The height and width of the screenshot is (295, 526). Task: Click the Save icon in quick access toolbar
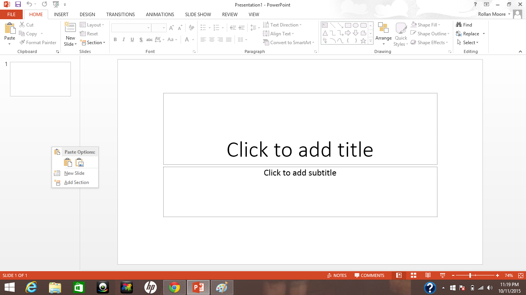point(18,5)
